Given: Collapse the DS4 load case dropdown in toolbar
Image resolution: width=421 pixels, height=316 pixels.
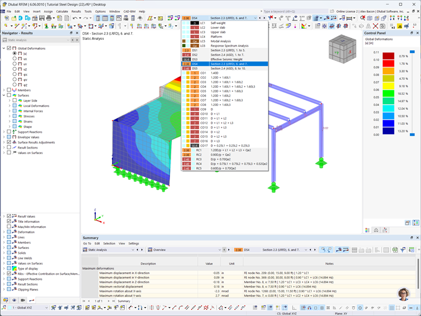Looking at the screenshot, I should [255, 18].
